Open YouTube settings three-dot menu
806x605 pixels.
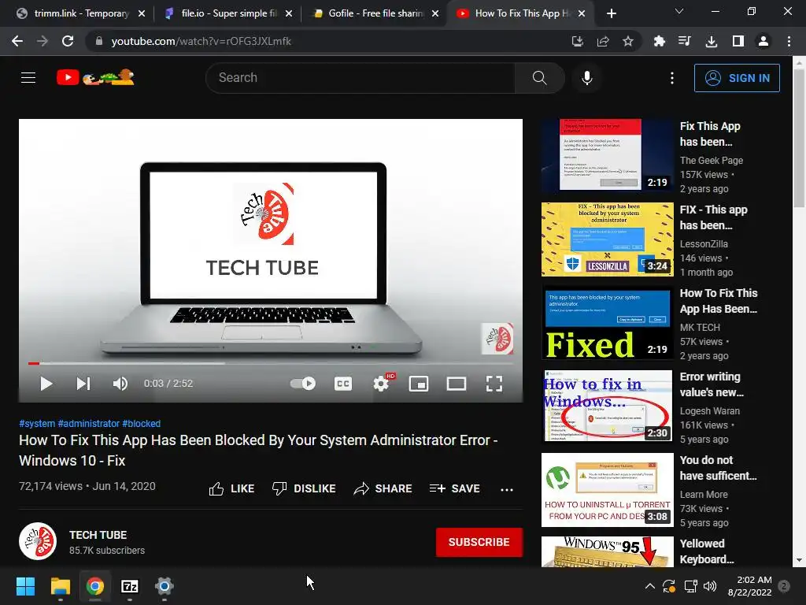[672, 78]
